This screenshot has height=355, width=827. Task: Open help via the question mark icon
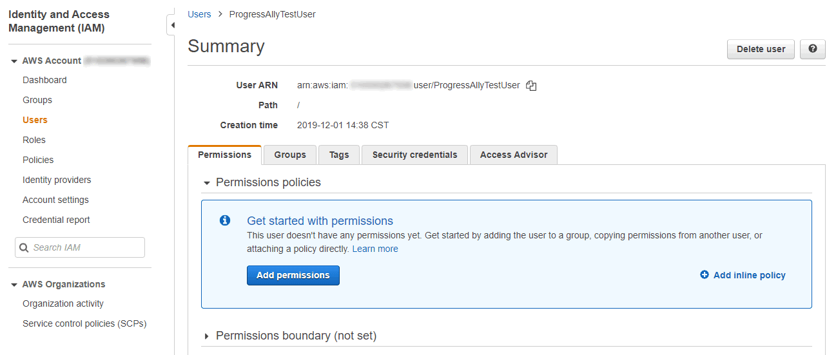813,49
